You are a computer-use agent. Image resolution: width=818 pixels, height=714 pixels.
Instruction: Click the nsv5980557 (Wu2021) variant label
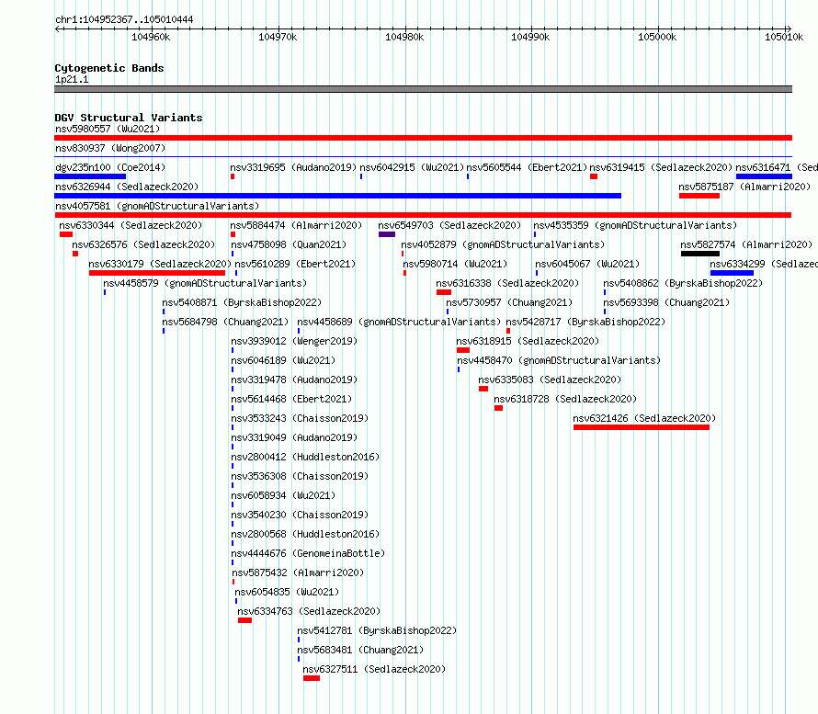click(x=108, y=129)
